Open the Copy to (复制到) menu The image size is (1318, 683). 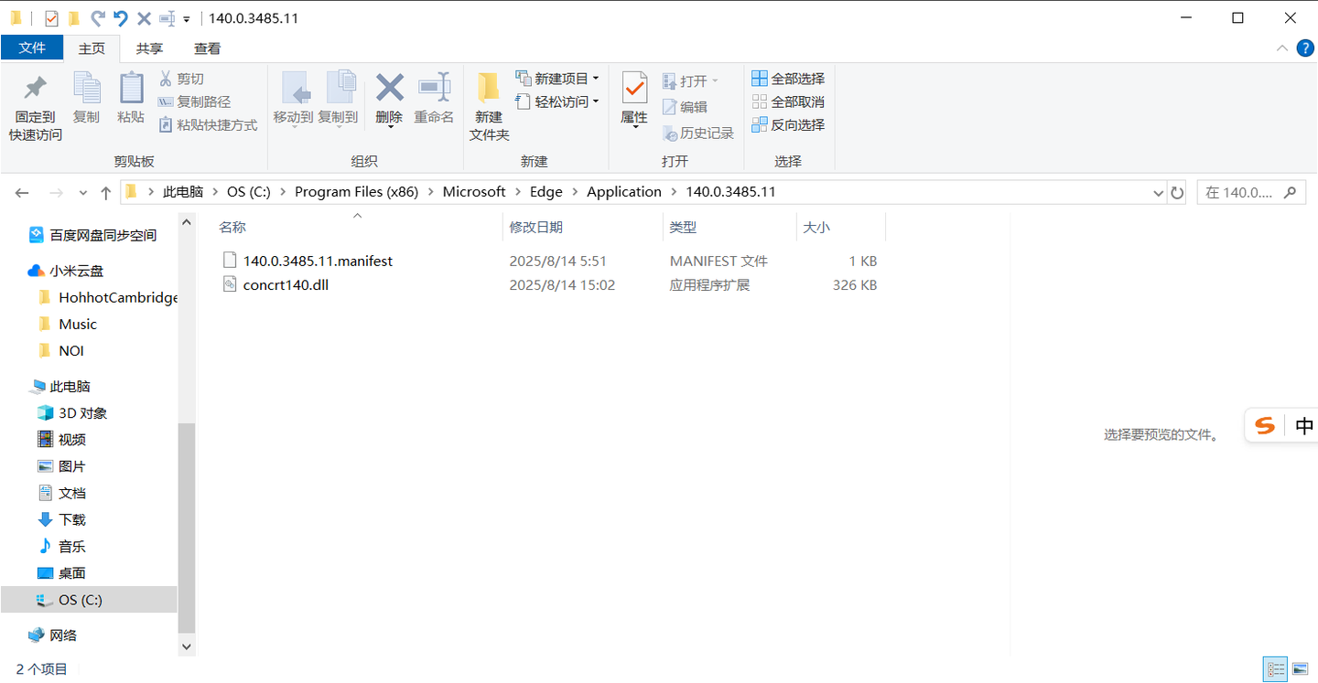pos(338,99)
